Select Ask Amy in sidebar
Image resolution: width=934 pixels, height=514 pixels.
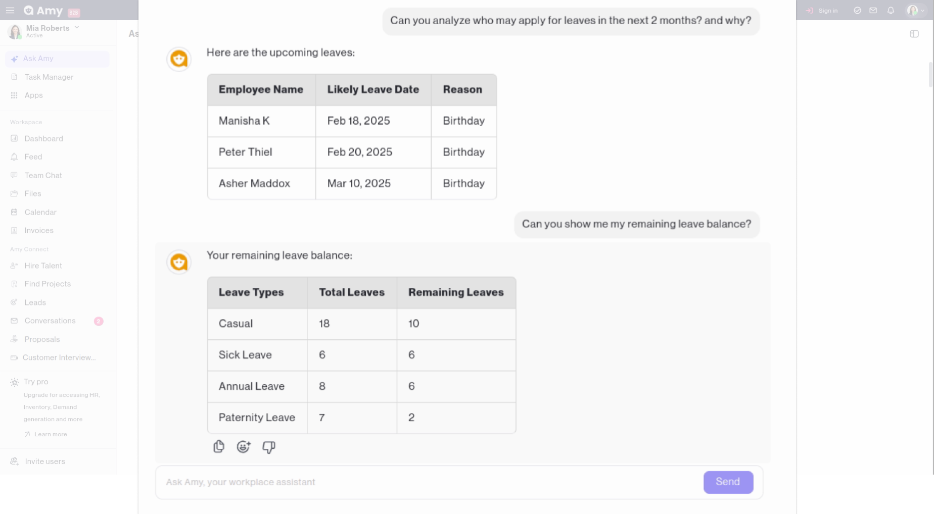tap(38, 59)
